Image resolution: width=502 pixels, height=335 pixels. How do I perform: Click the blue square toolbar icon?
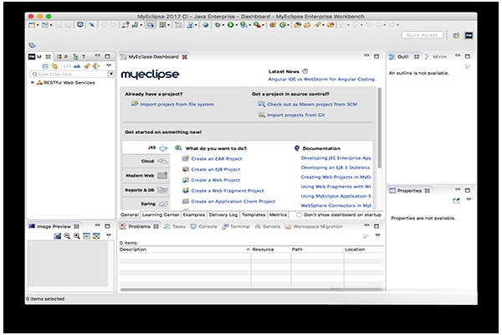point(80,24)
